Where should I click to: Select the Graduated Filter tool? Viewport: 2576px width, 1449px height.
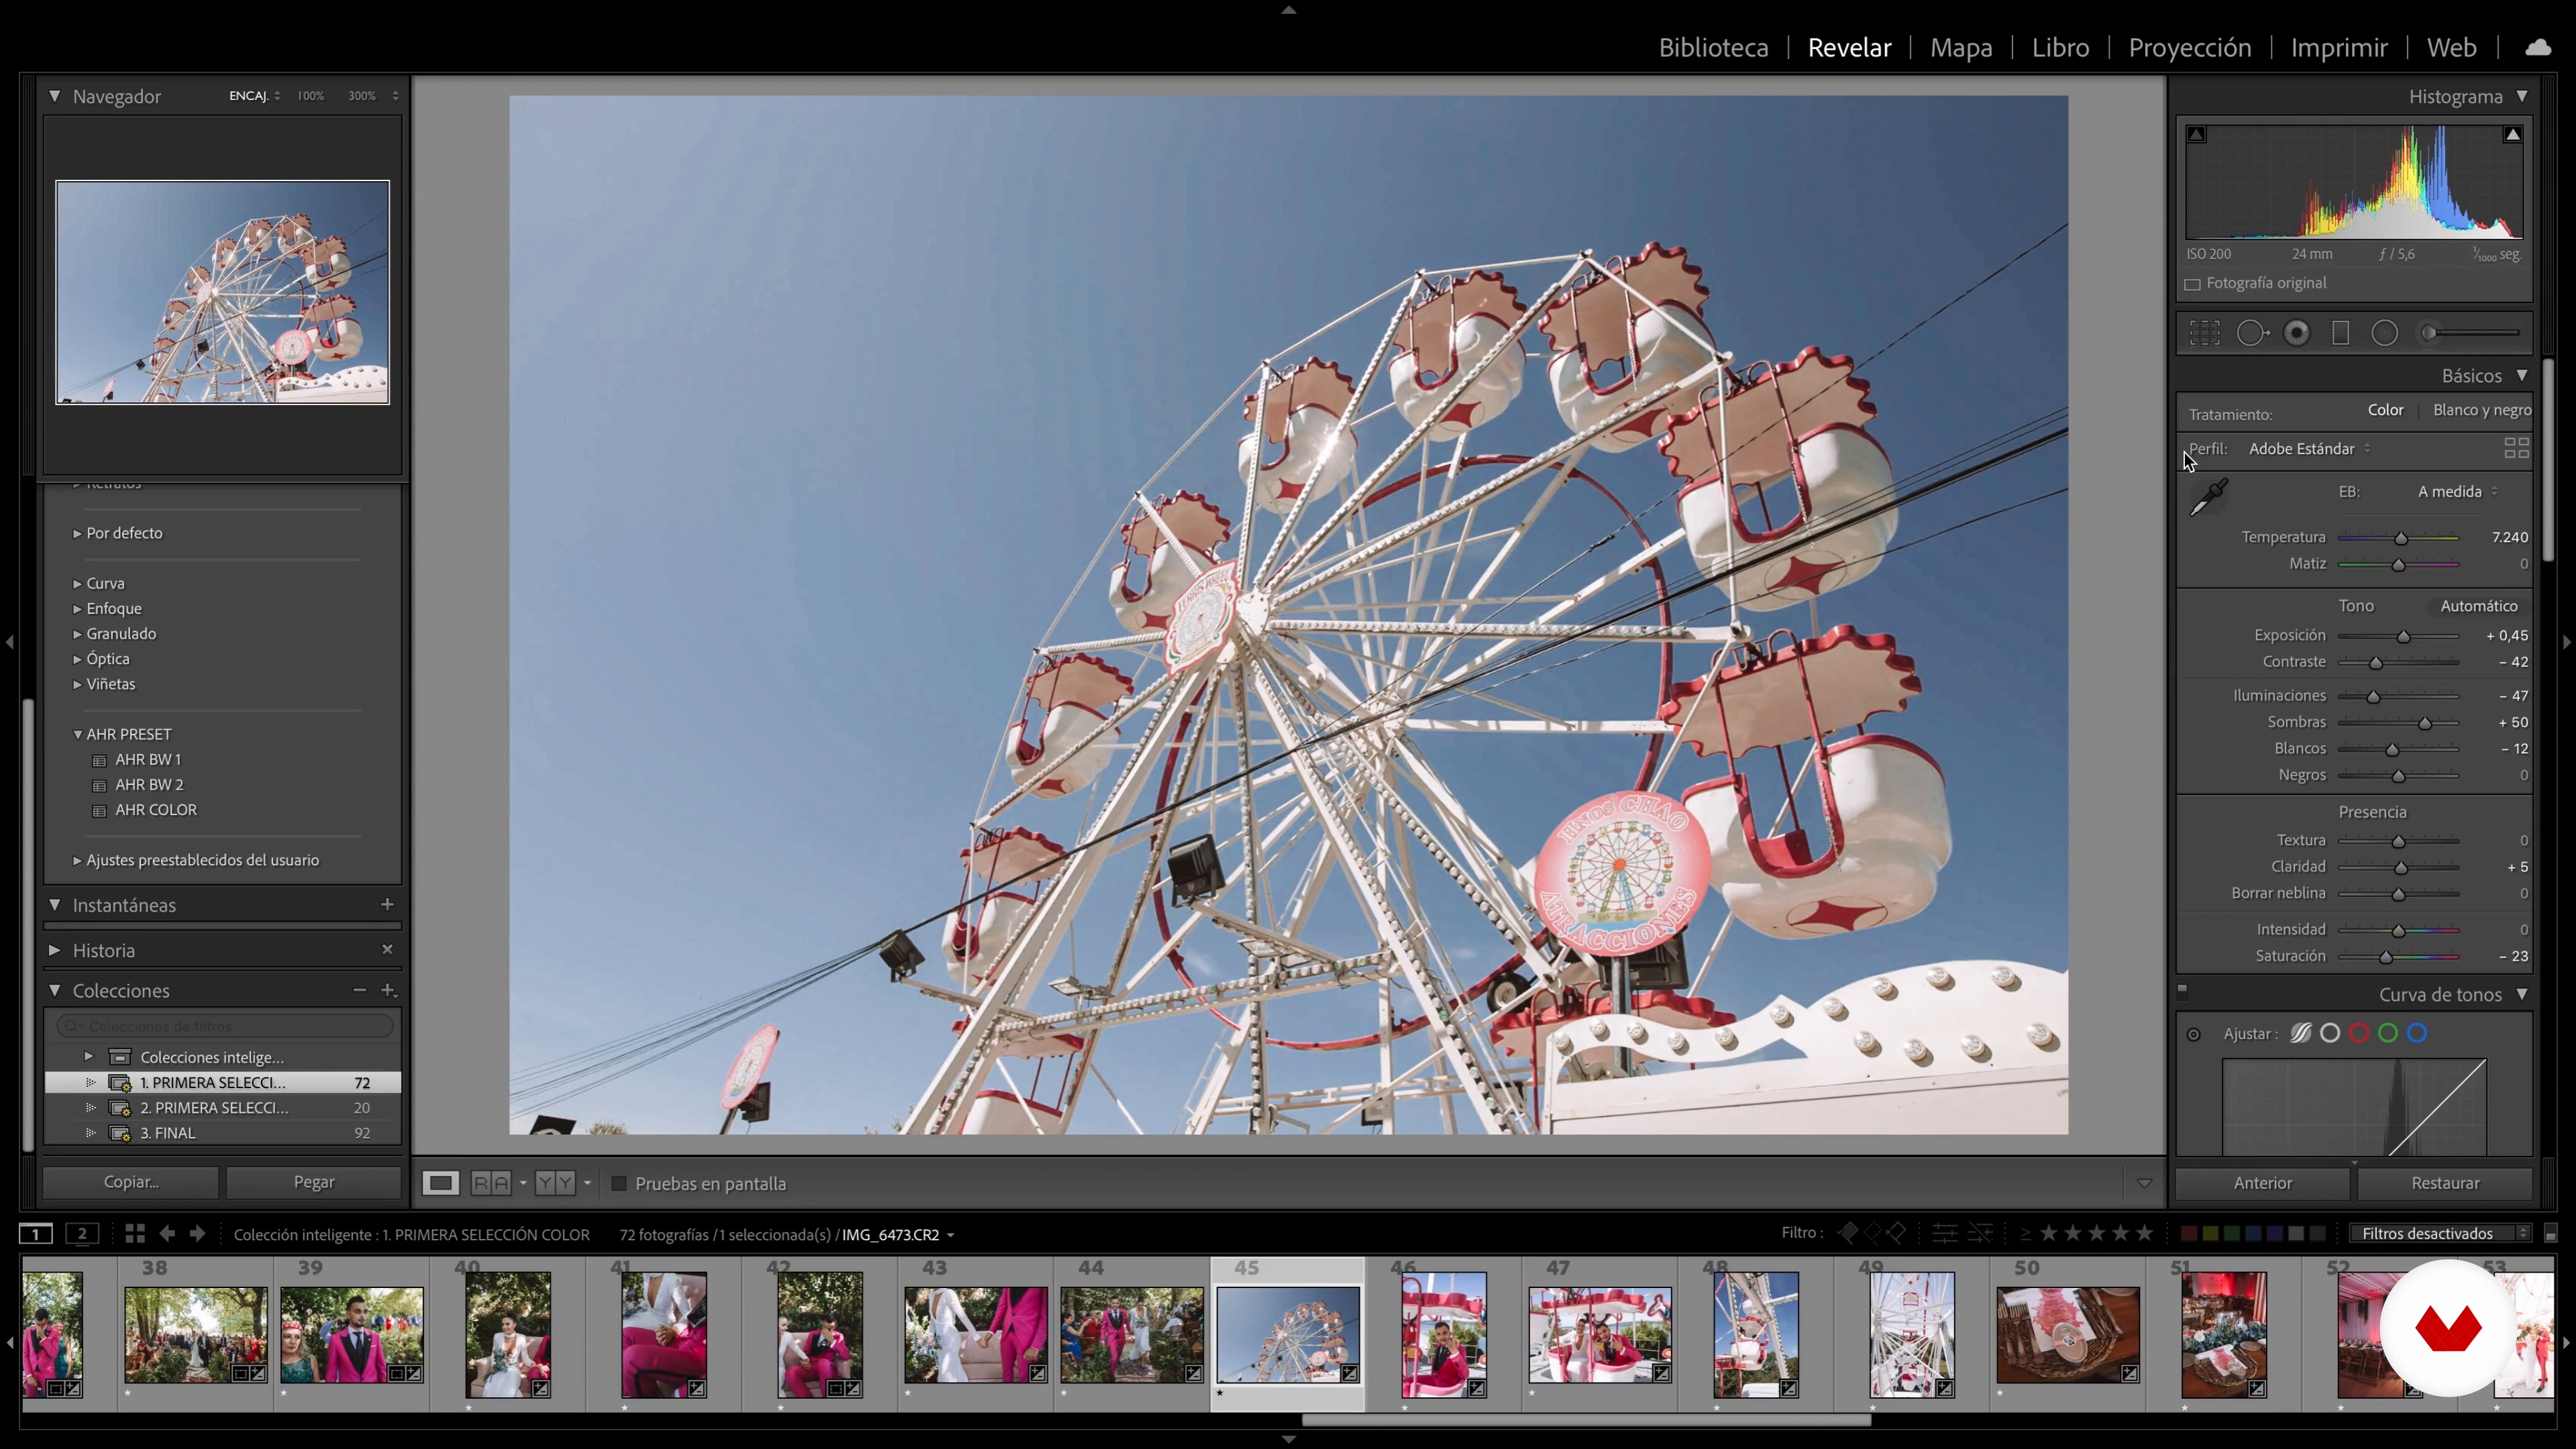coord(2340,333)
